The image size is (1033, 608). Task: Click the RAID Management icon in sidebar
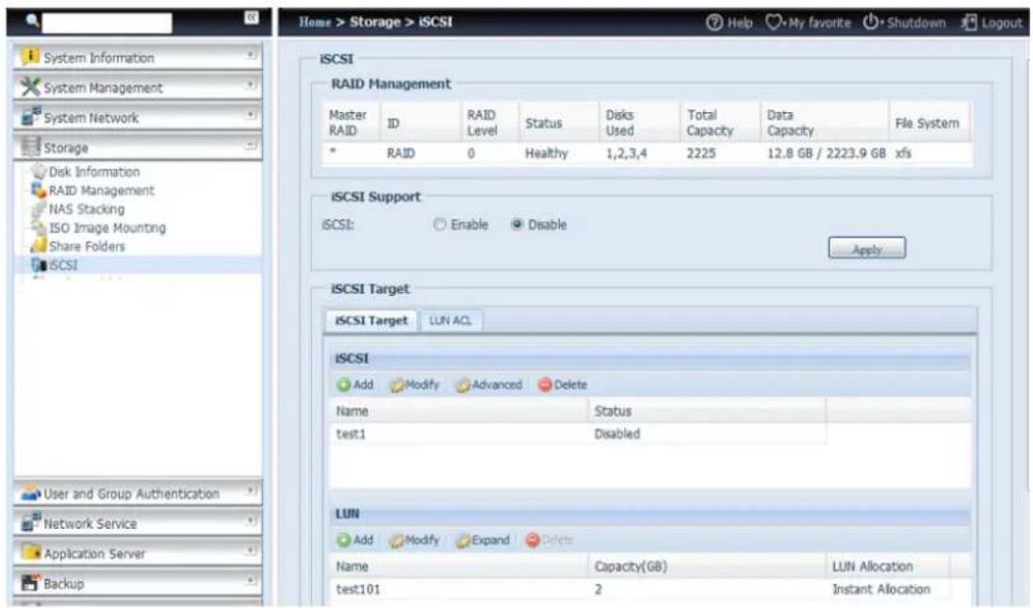(39, 190)
